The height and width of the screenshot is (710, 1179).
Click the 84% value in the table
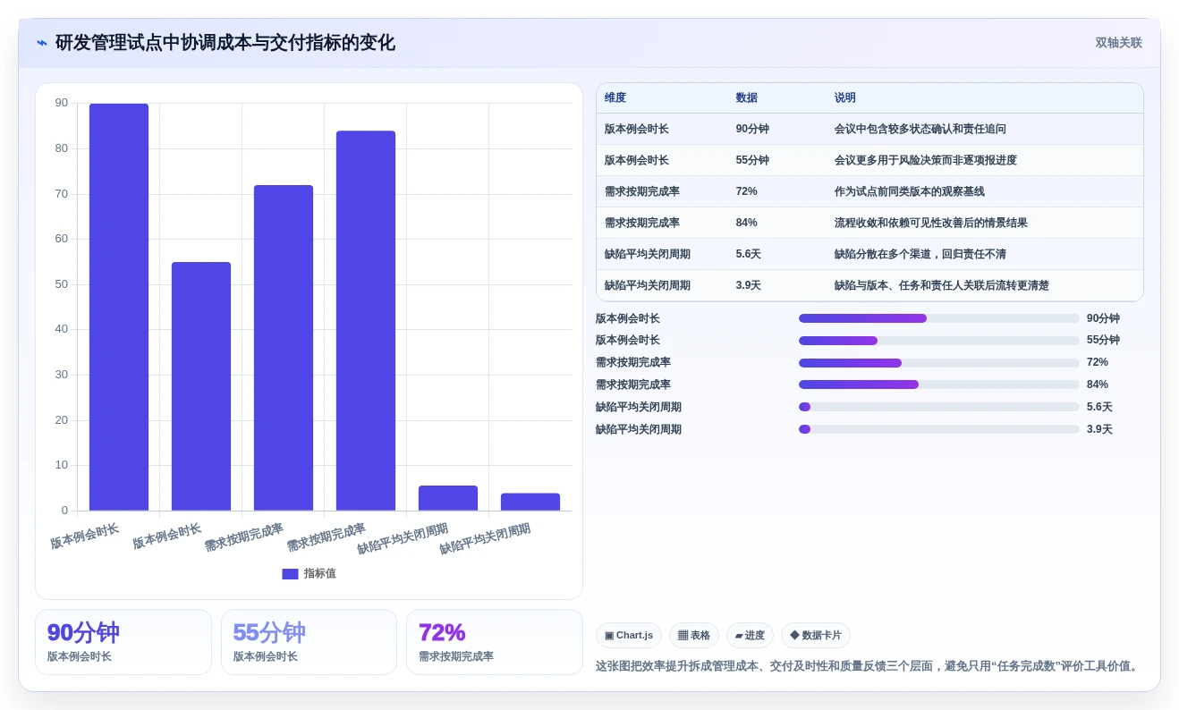click(747, 223)
